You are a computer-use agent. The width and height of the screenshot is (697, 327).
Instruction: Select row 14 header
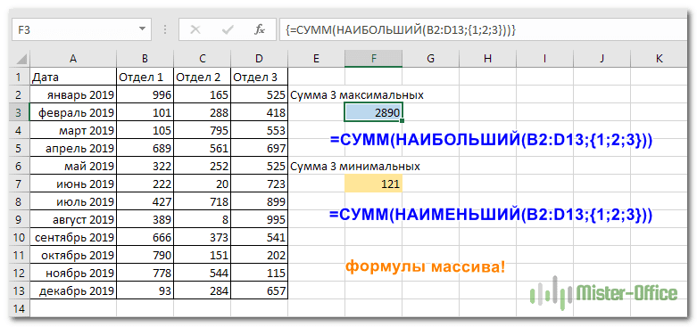click(x=18, y=309)
